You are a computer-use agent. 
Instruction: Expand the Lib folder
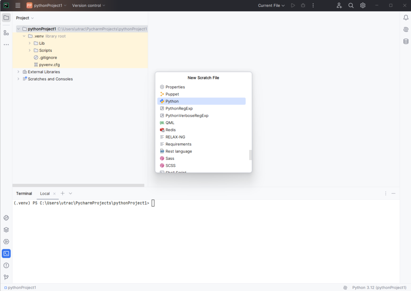tap(30, 43)
